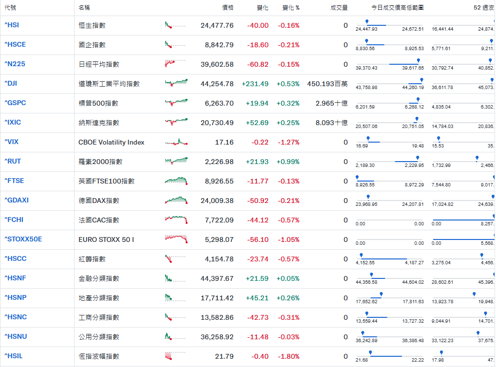
Task: Sort by the 變化 column header
Action: click(263, 8)
